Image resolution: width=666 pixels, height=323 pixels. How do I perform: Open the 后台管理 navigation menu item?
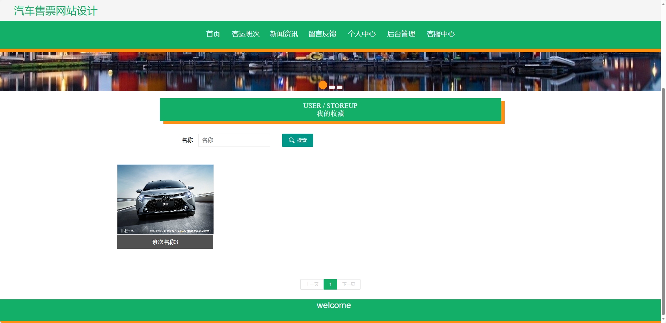pos(401,34)
